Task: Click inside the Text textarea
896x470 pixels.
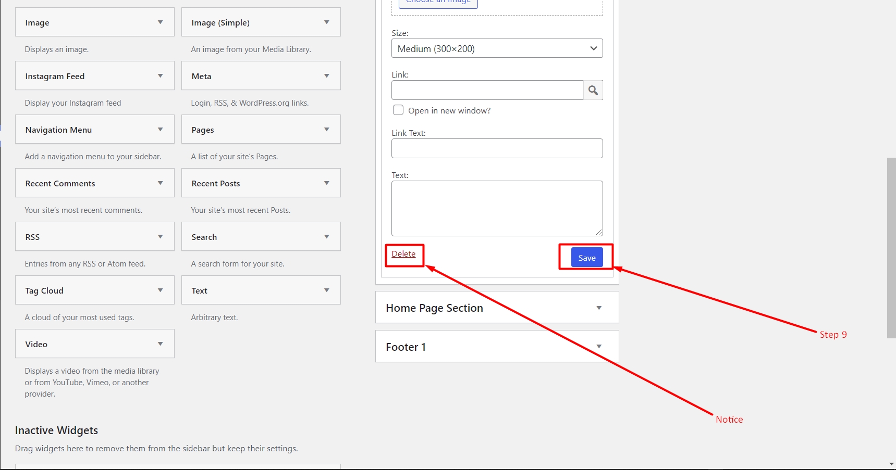Action: 497,208
